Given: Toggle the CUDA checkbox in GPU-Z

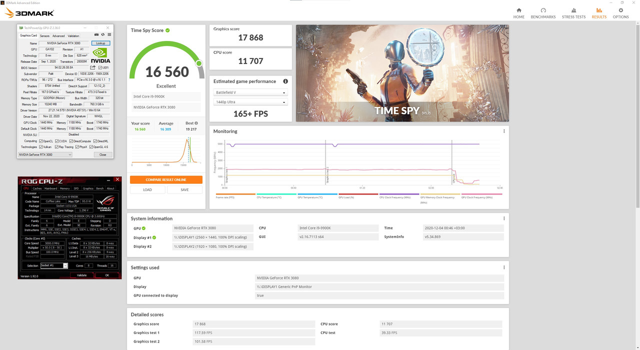Looking at the screenshot, I should click(x=57, y=141).
